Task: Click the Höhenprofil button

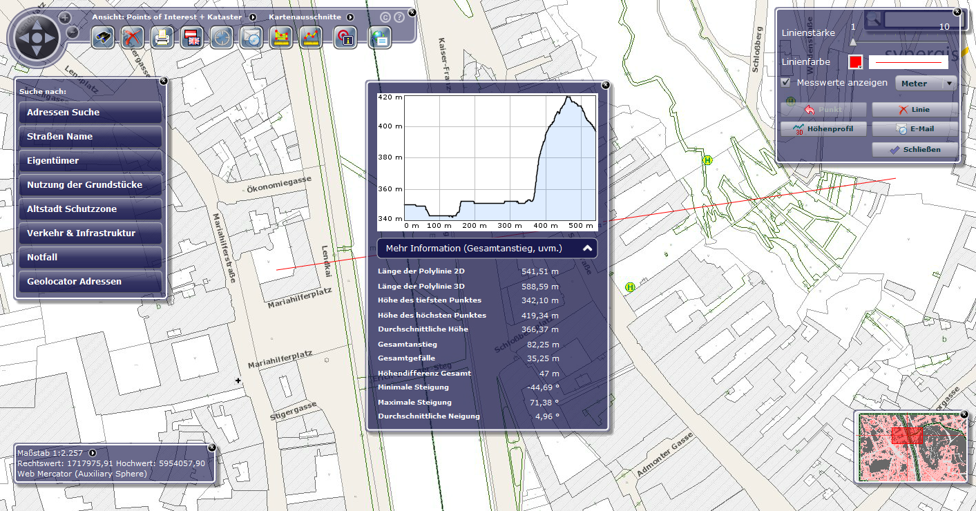Action: (823, 128)
